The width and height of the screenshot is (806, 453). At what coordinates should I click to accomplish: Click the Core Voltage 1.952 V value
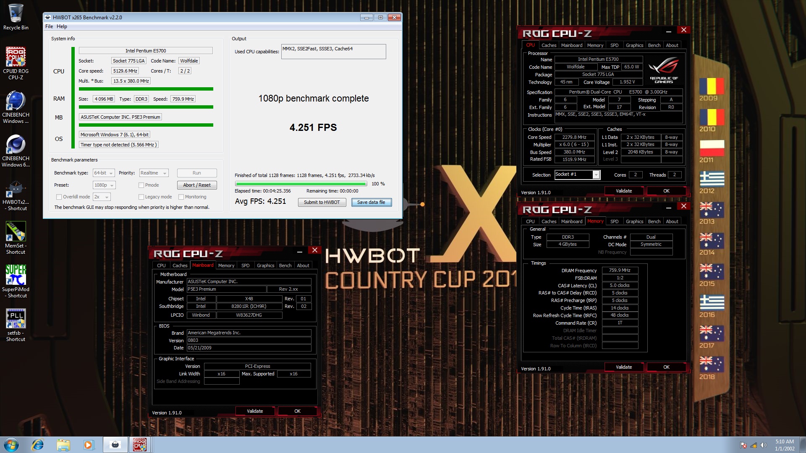[627, 82]
